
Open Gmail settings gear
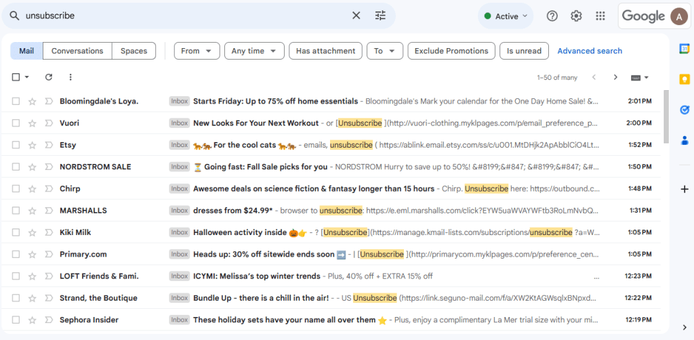click(x=576, y=16)
